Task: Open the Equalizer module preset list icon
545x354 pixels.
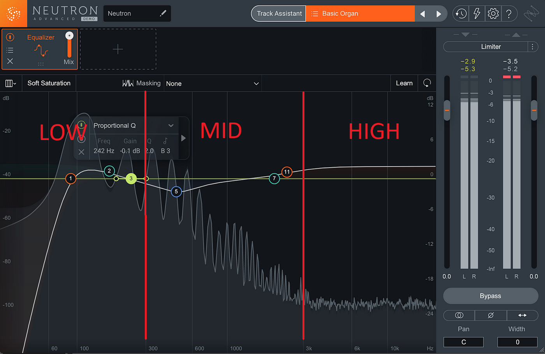Action: (10, 50)
